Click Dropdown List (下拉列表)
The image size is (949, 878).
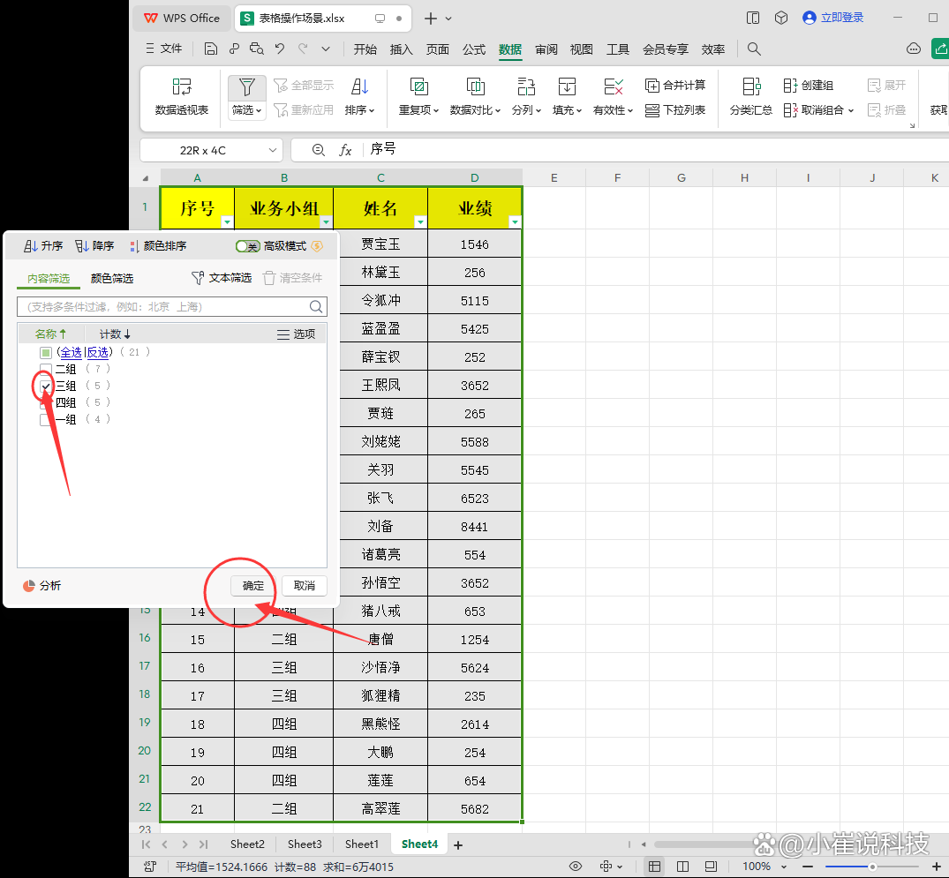(x=675, y=110)
